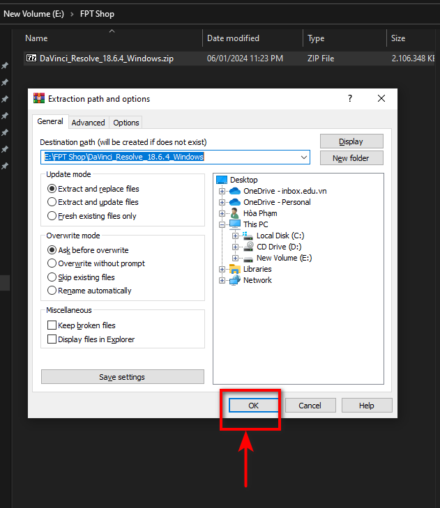Viewport: 440px width, 508px height.
Task: Click the question mark help icon in title bar
Action: (350, 98)
